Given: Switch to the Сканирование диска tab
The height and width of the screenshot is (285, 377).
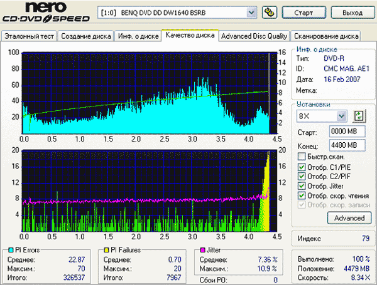Looking at the screenshot, I should [326, 36].
